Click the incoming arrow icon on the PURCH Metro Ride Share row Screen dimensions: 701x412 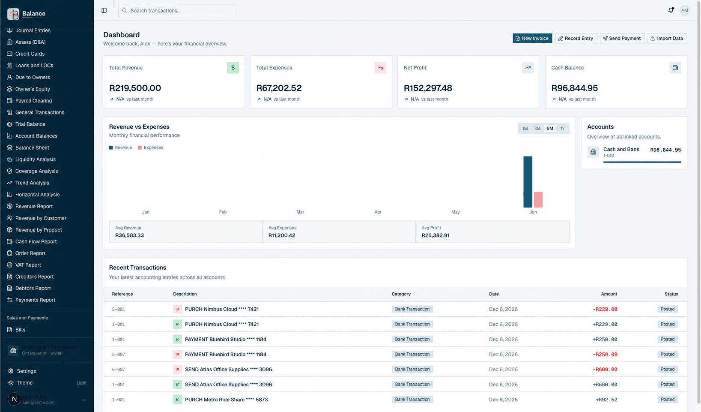coord(177,400)
